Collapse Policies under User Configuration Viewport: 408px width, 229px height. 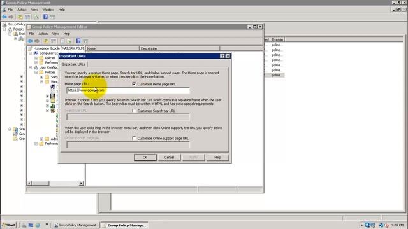click(36, 72)
